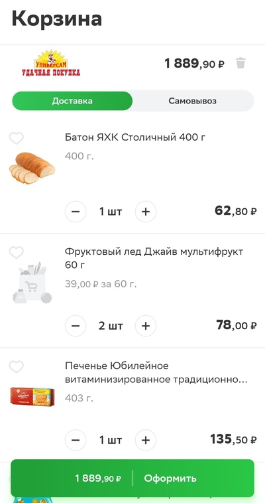Open the Батон bread product image
The image size is (265, 503).
click(x=32, y=168)
